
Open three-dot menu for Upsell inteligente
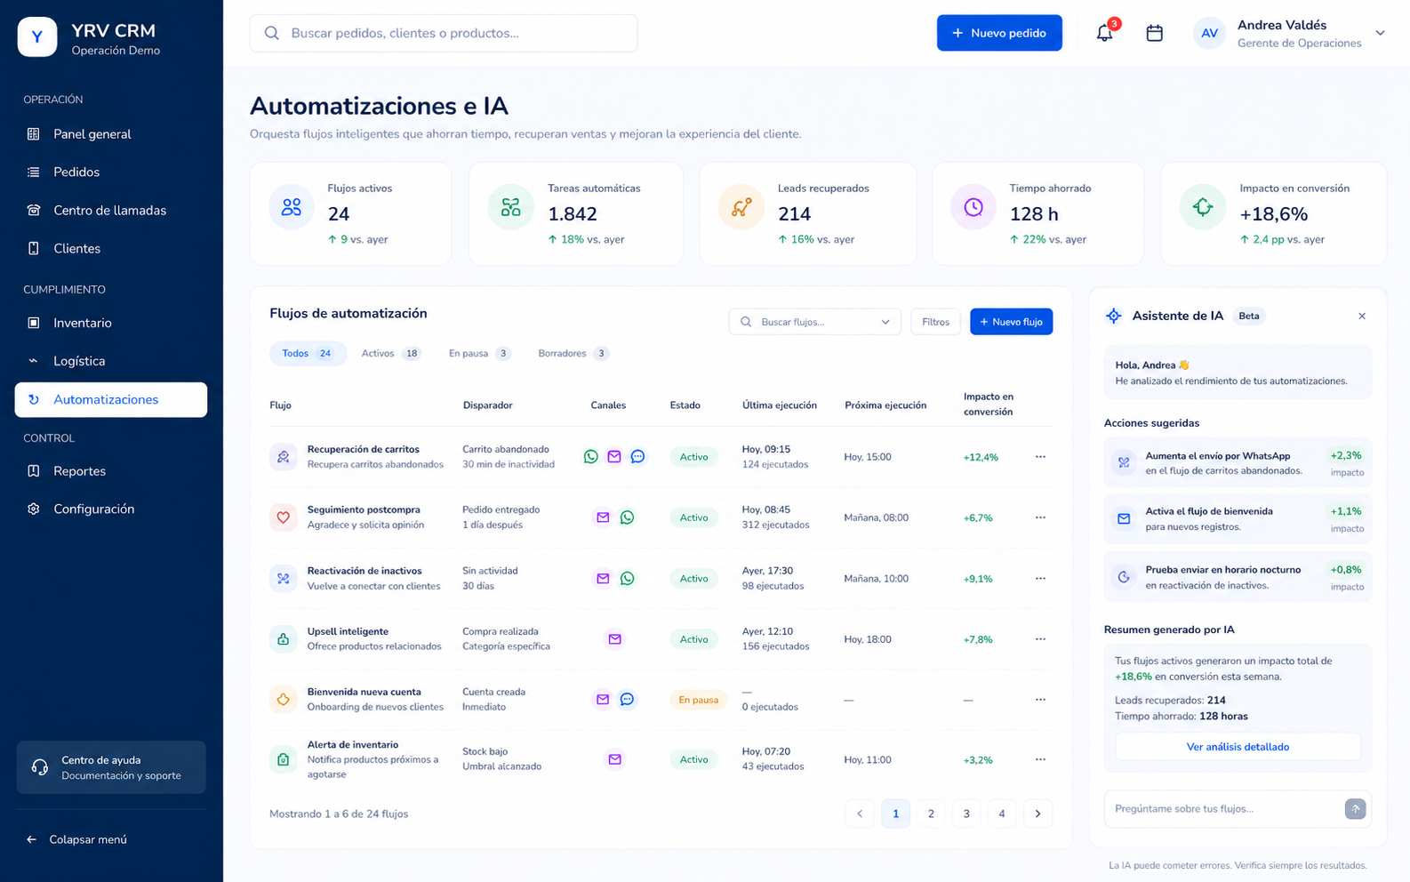(x=1040, y=638)
